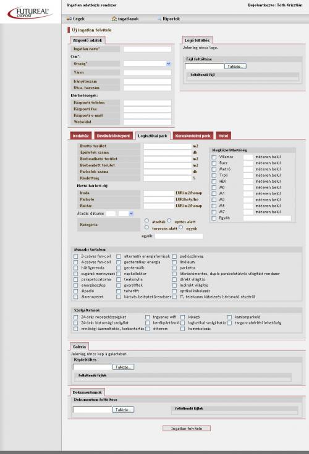Check the teherlift checkbox
This screenshot has width=309, height=454.
119,292
